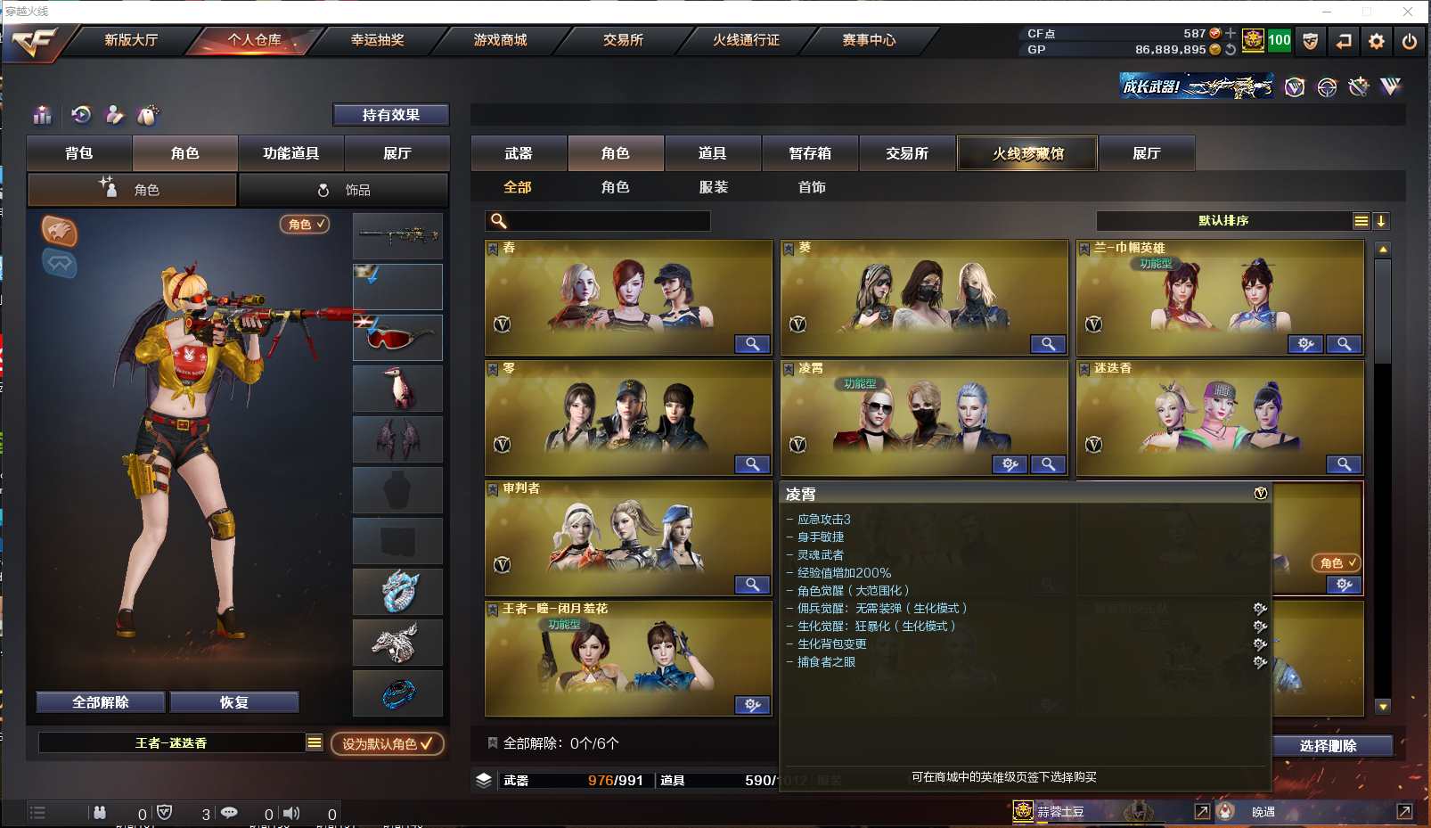Toggle bookmark flag on 零 character card
Viewport: 1431px width, 828px height.
(493, 368)
